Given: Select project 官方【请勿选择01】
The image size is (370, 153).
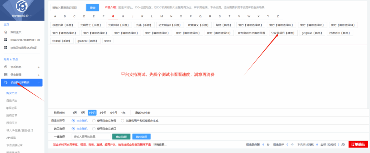Looking at the screenshot, I should pyautogui.click(x=250, y=25).
